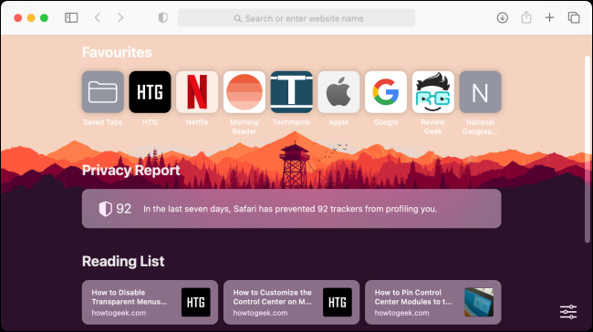Go forward with the right chevron
Image resolution: width=593 pixels, height=332 pixels.
click(120, 17)
